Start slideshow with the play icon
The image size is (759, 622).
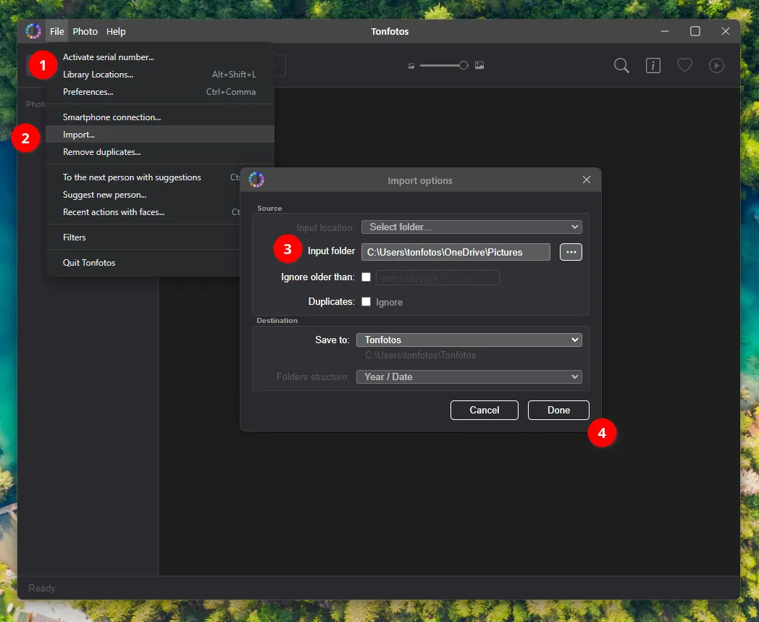[x=716, y=65]
